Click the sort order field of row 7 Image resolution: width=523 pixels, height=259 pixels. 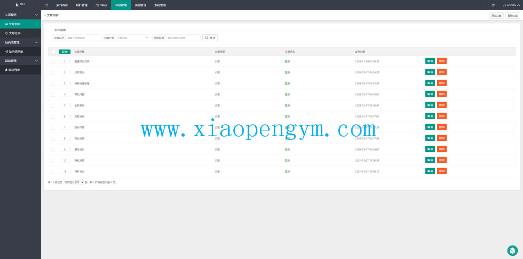point(65,127)
